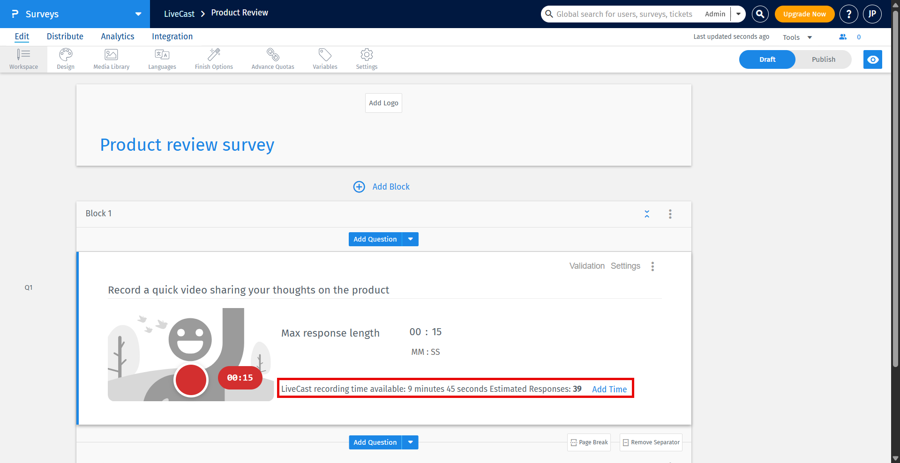The height and width of the screenshot is (463, 900).
Task: Open the Surveys workspace dropdown
Action: 137,14
